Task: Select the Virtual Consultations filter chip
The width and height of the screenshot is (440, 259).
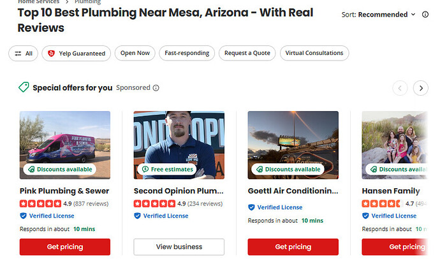Action: pos(314,53)
